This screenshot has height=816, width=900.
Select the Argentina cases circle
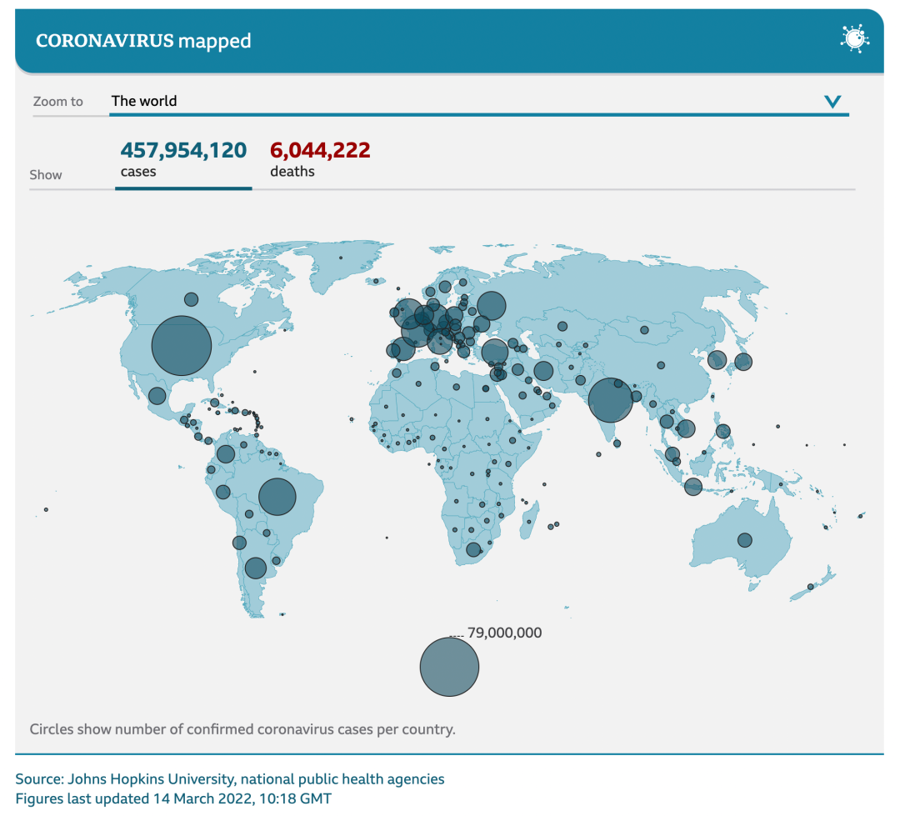click(x=256, y=568)
